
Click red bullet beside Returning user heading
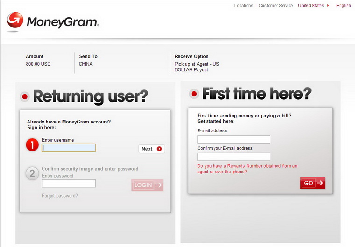[x=25, y=96]
